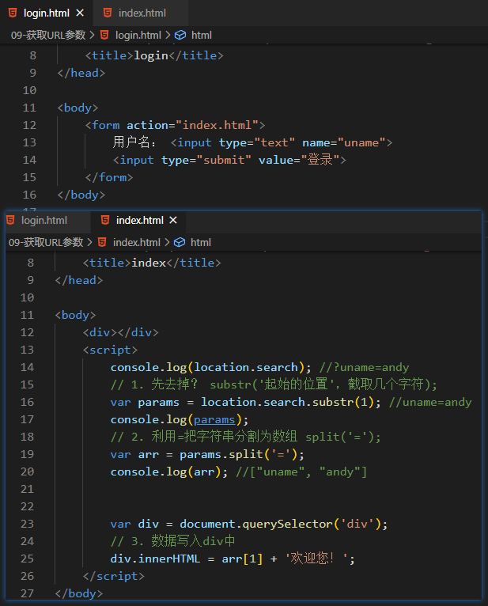Click the // 3. 数据写入div中 comment
488x606 pixels.
tap(172, 541)
